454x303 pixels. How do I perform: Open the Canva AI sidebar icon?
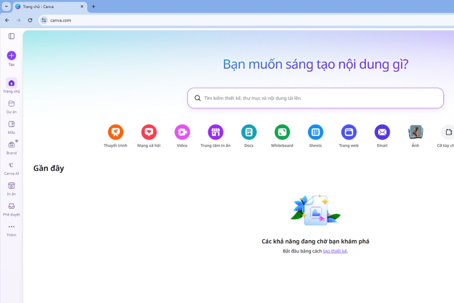pyautogui.click(x=11, y=167)
